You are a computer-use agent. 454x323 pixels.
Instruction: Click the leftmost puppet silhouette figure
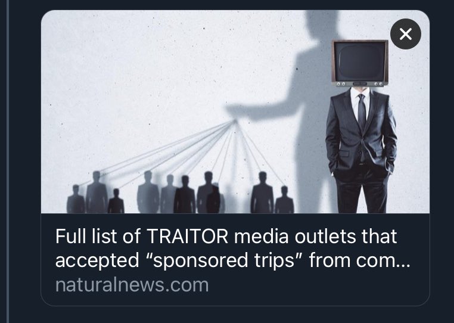click(x=76, y=199)
